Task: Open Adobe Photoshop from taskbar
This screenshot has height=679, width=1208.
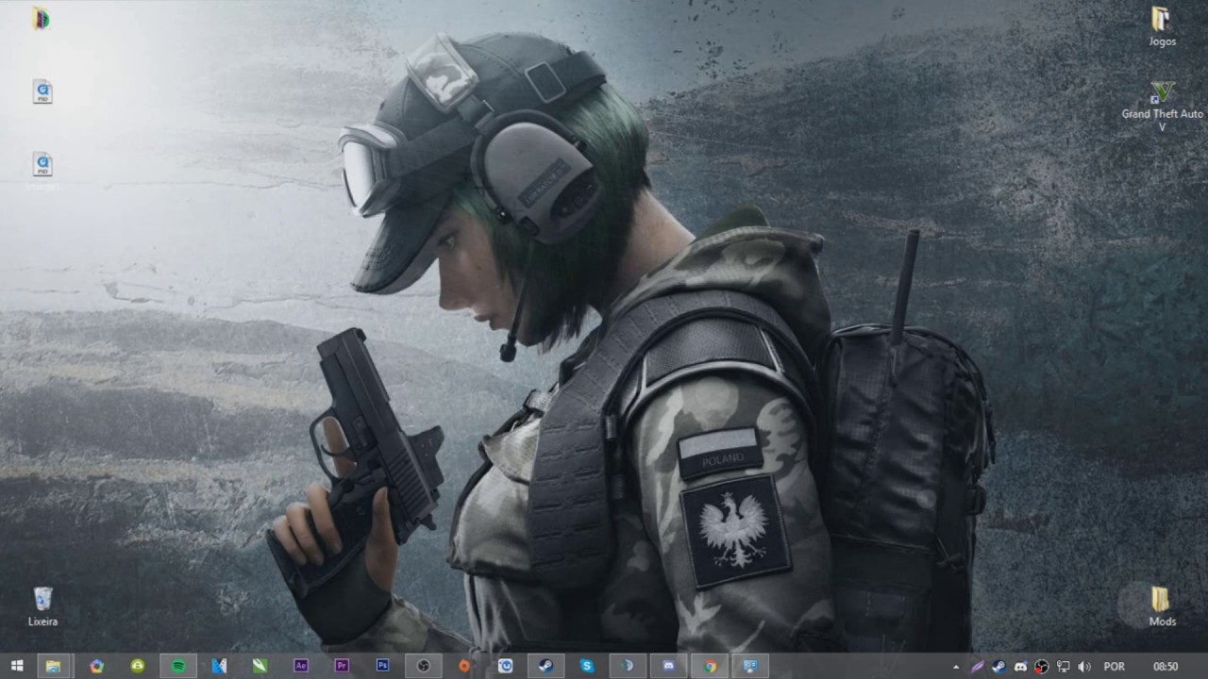Action: pyautogui.click(x=382, y=666)
